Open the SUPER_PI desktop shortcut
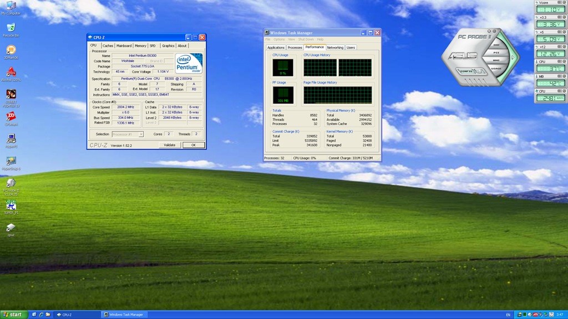This screenshot has width=568, height=319. tap(11, 205)
